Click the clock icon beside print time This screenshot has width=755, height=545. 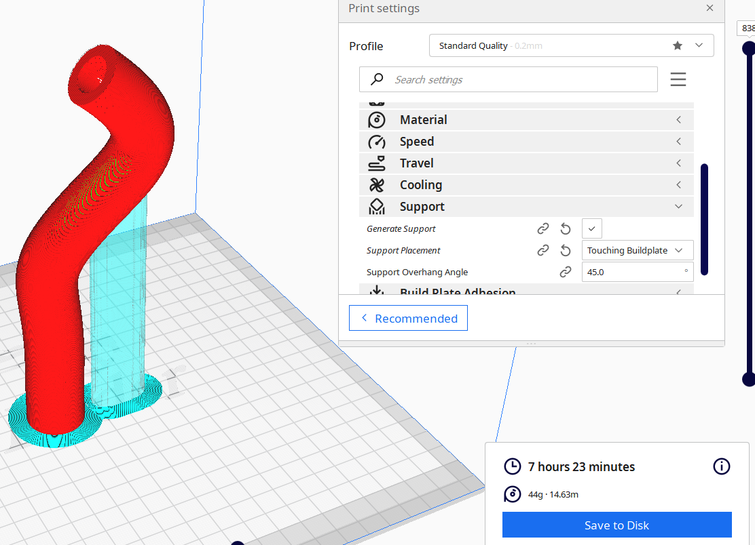click(x=513, y=466)
